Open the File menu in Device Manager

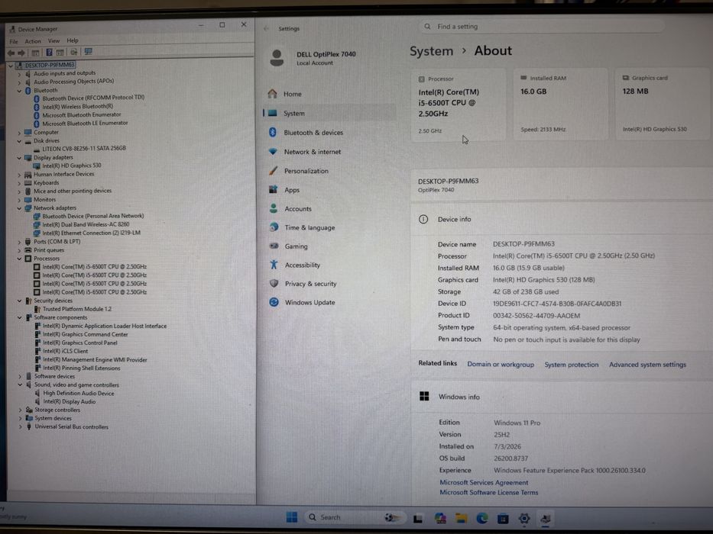tap(14, 41)
